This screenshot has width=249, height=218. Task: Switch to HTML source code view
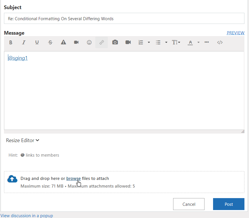tap(220, 42)
